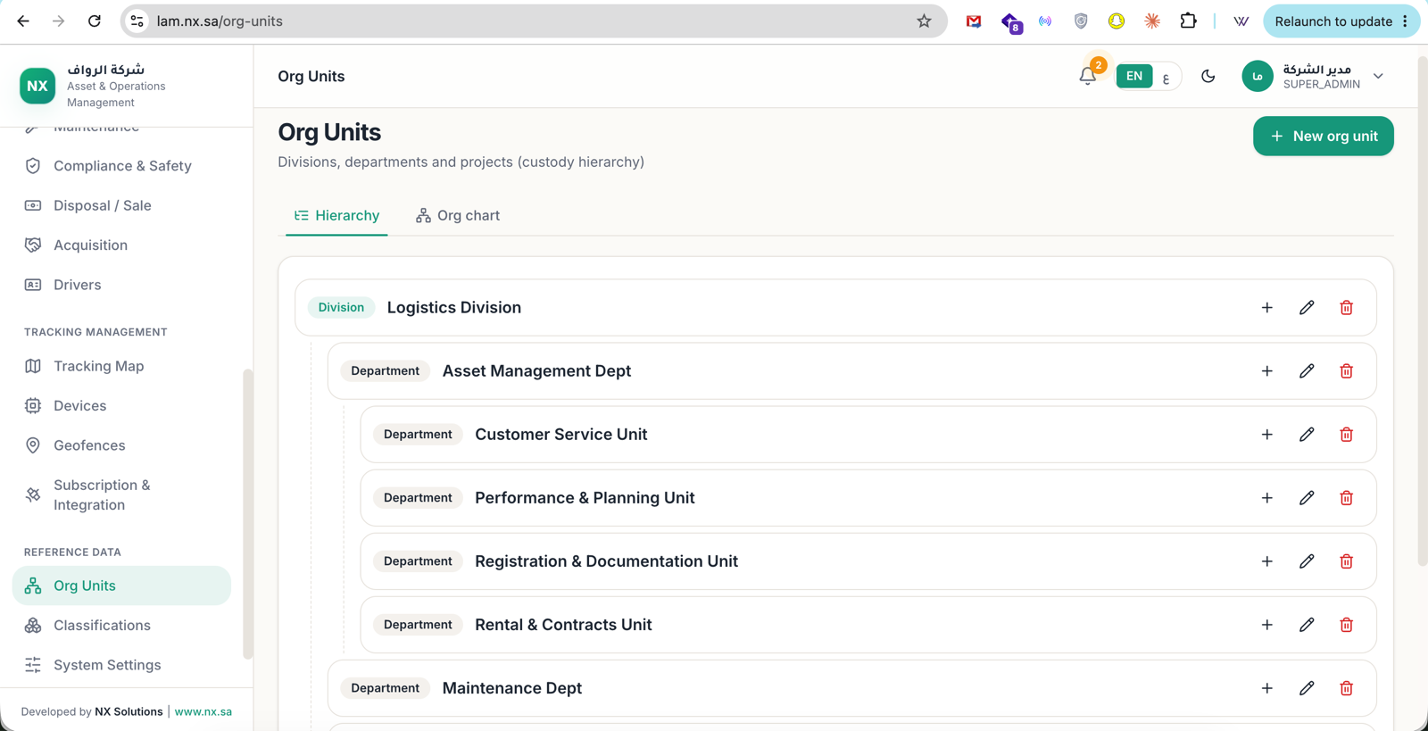Screen dimensions: 1428x731
Task: Edit Registration & Documentation Unit
Action: (1307, 561)
